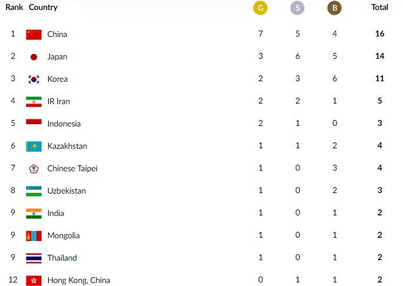Click China's total medal count 16
Image resolution: width=403 pixels, height=286 pixels.
click(379, 34)
